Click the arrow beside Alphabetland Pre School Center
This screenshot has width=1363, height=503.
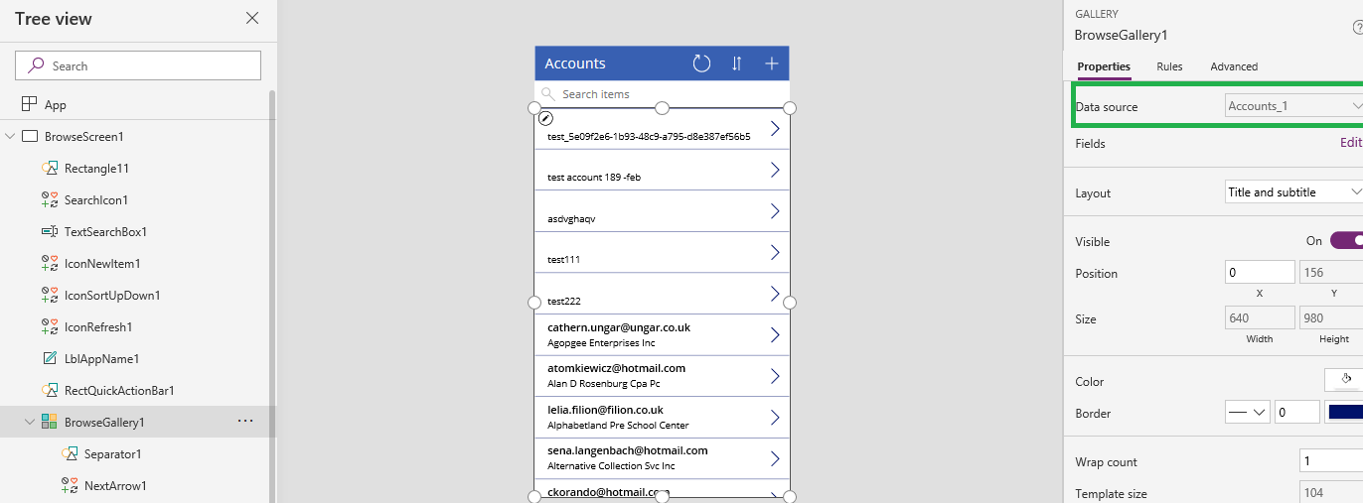tap(775, 418)
